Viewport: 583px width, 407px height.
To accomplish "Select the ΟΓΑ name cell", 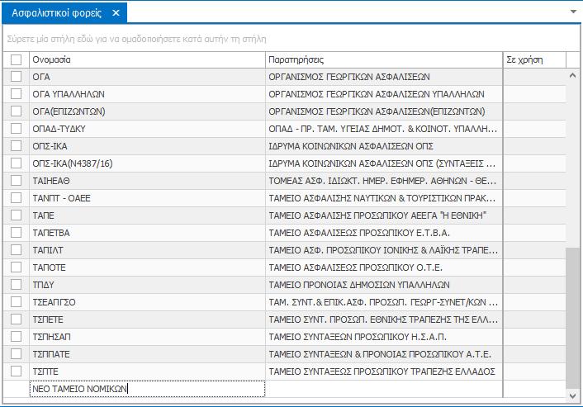I will click(147, 77).
